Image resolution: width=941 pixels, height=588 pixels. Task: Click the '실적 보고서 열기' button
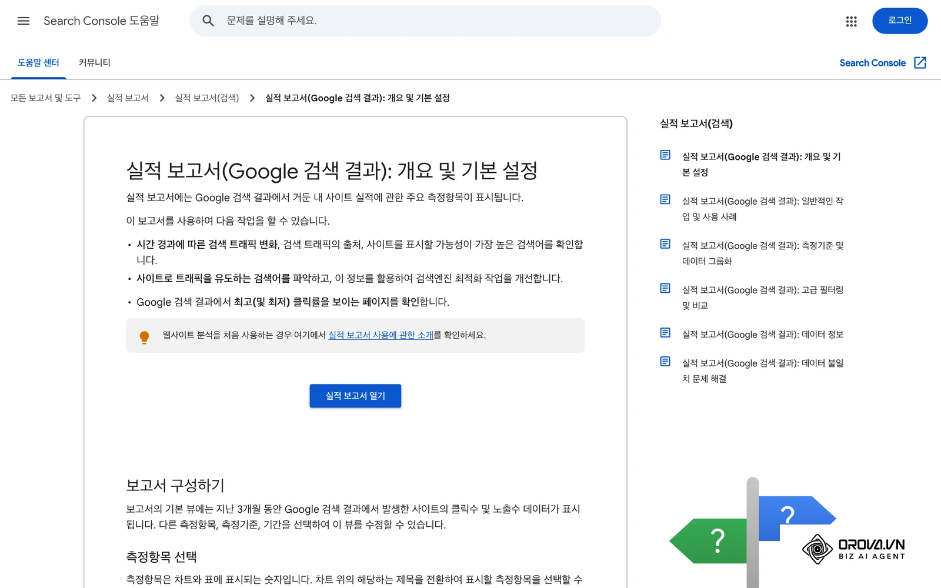pyautogui.click(x=355, y=396)
